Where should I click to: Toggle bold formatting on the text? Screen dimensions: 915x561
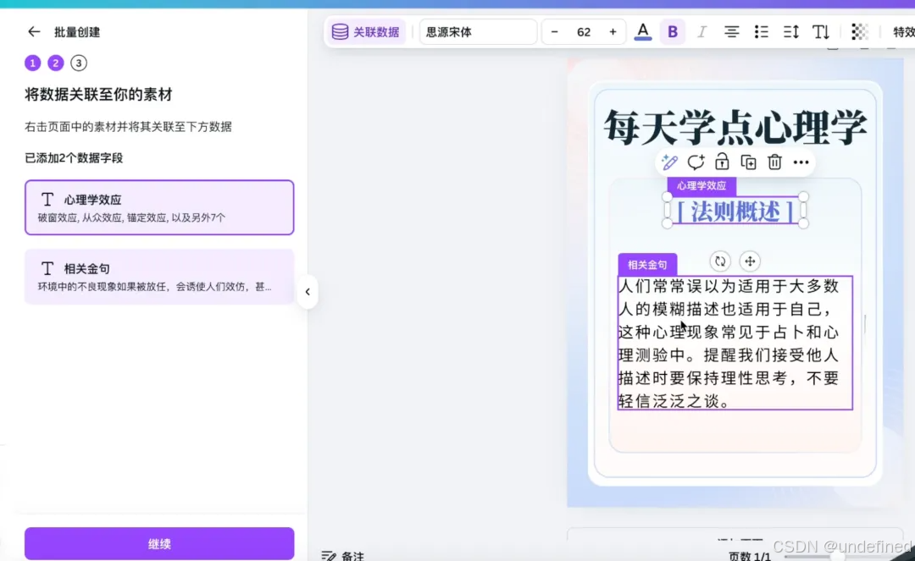point(672,31)
